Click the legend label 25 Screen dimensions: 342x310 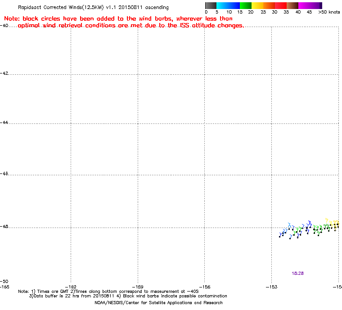pyautogui.click(x=263, y=12)
